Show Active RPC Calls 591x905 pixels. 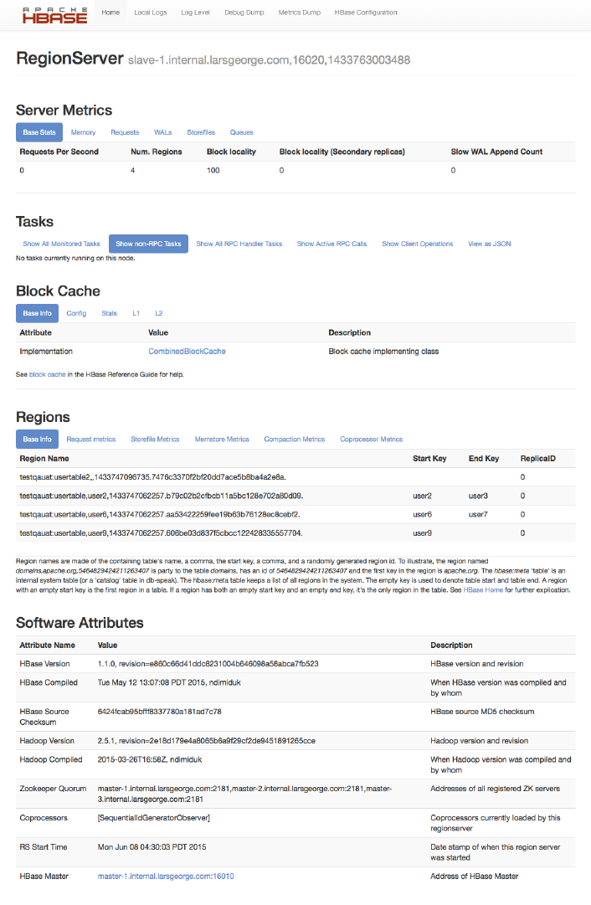click(331, 244)
